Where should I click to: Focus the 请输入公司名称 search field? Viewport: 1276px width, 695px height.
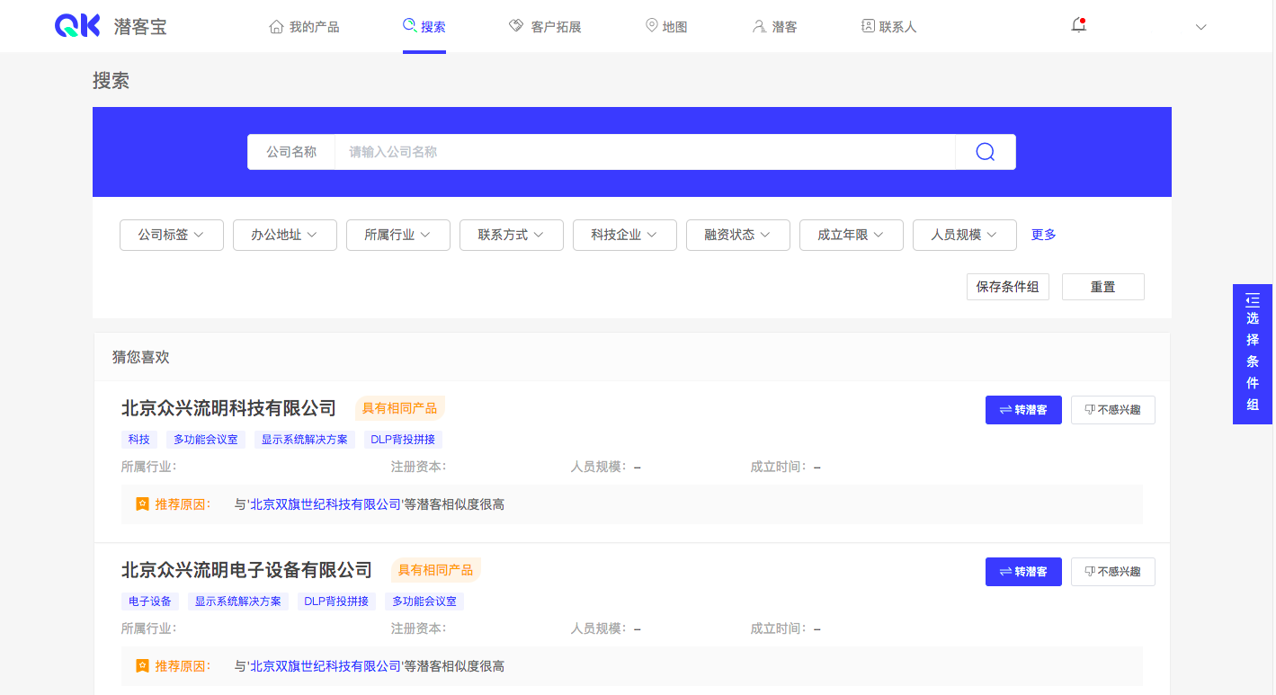click(645, 152)
